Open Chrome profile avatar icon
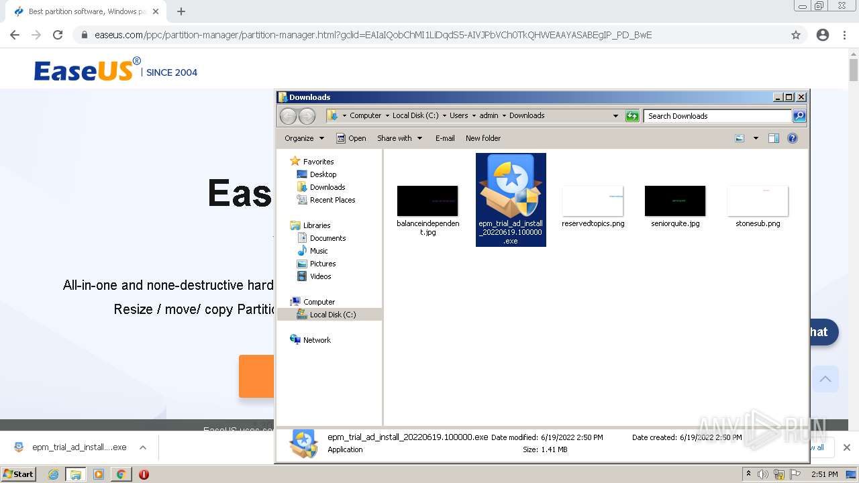 823,35
